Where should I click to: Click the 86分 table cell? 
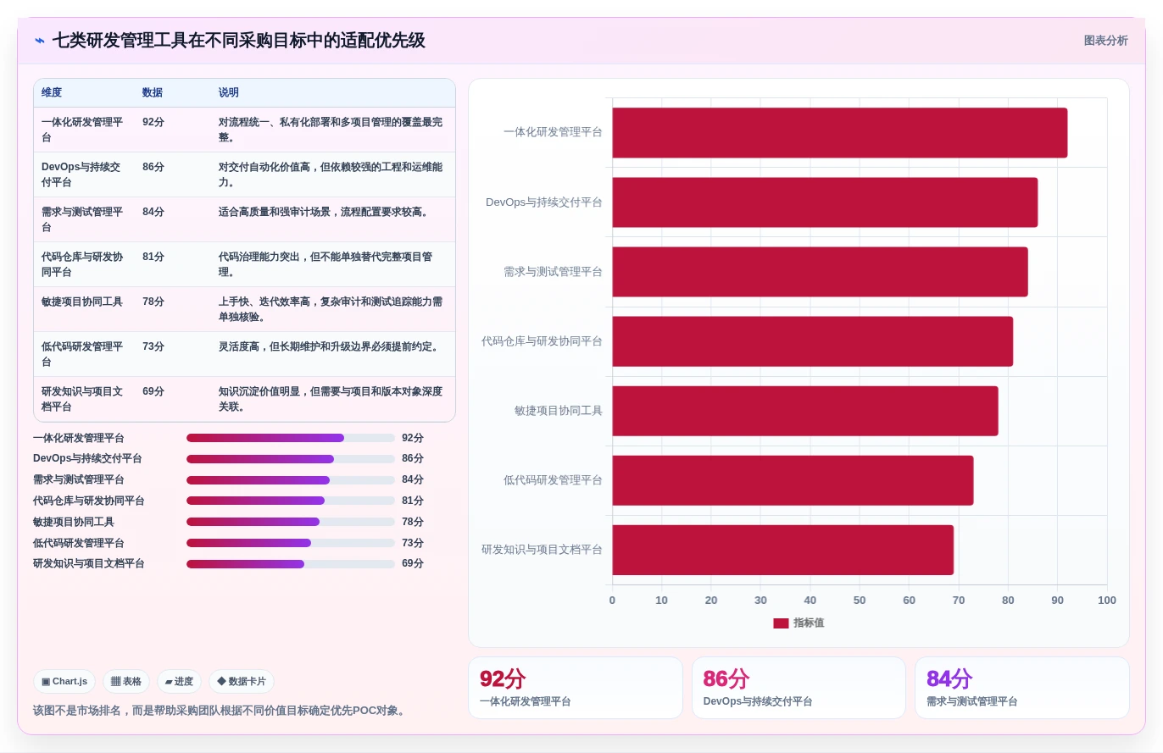[x=153, y=167]
